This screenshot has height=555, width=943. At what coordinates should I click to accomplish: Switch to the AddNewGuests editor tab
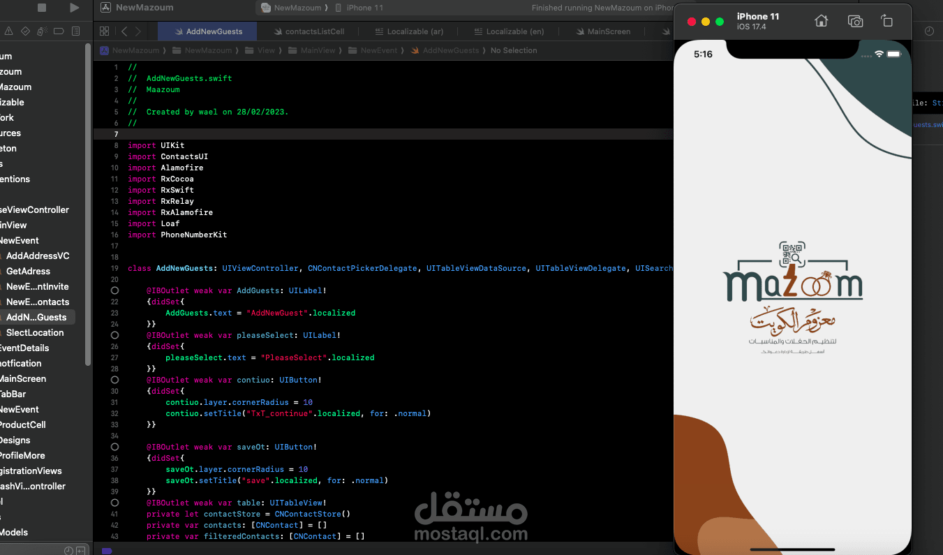(207, 31)
